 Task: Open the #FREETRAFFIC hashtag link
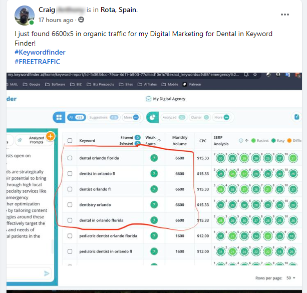37,62
